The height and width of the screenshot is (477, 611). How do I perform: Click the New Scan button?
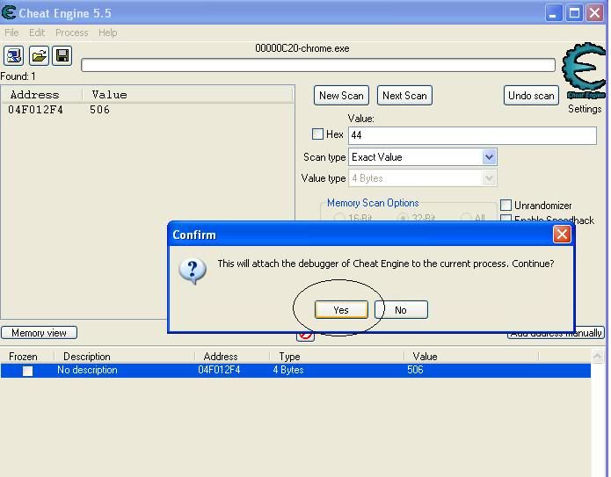click(341, 96)
